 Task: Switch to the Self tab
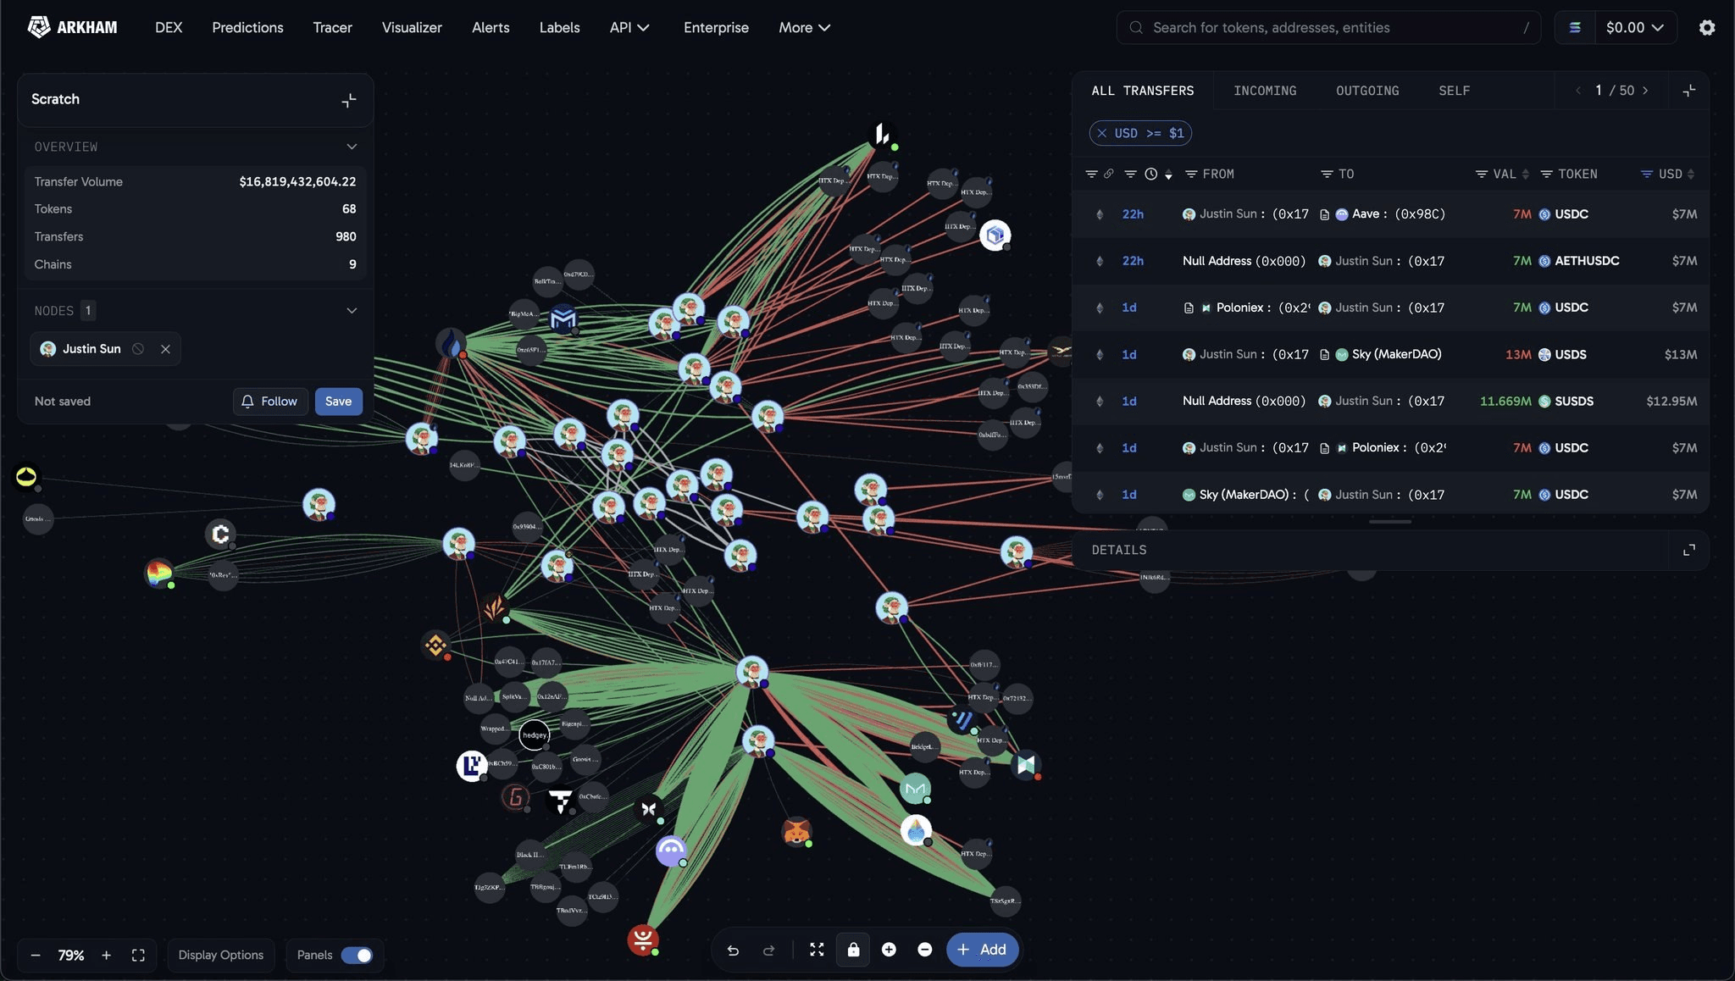(x=1454, y=91)
